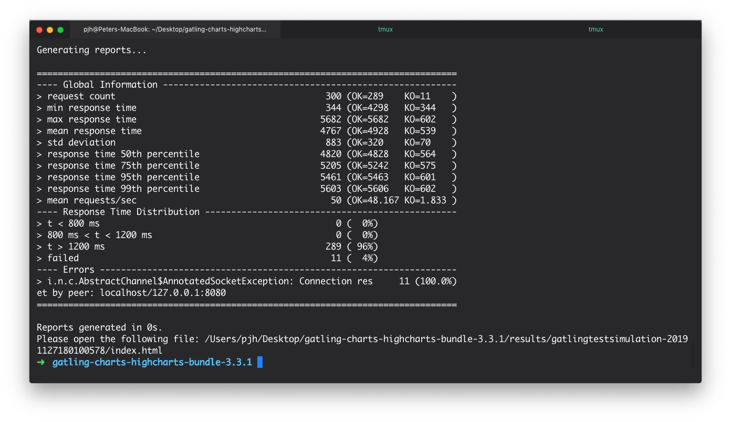731x422 pixels.
Task: Click the terminal scrollbar at right edge
Action: [x=693, y=356]
